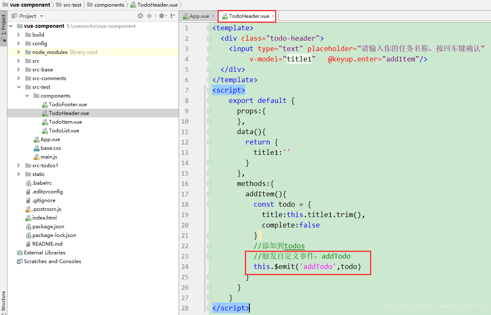Click the closing </script> tag
Image resolution: width=491 pixels, height=315 pixels.
(x=230, y=308)
